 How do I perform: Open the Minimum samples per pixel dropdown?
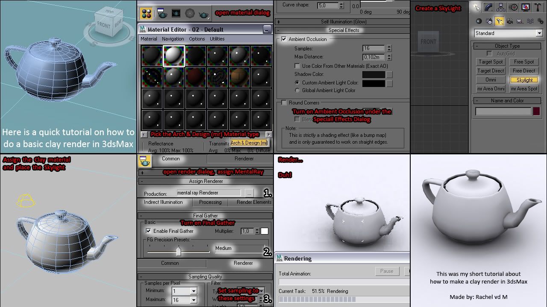[x=184, y=291]
